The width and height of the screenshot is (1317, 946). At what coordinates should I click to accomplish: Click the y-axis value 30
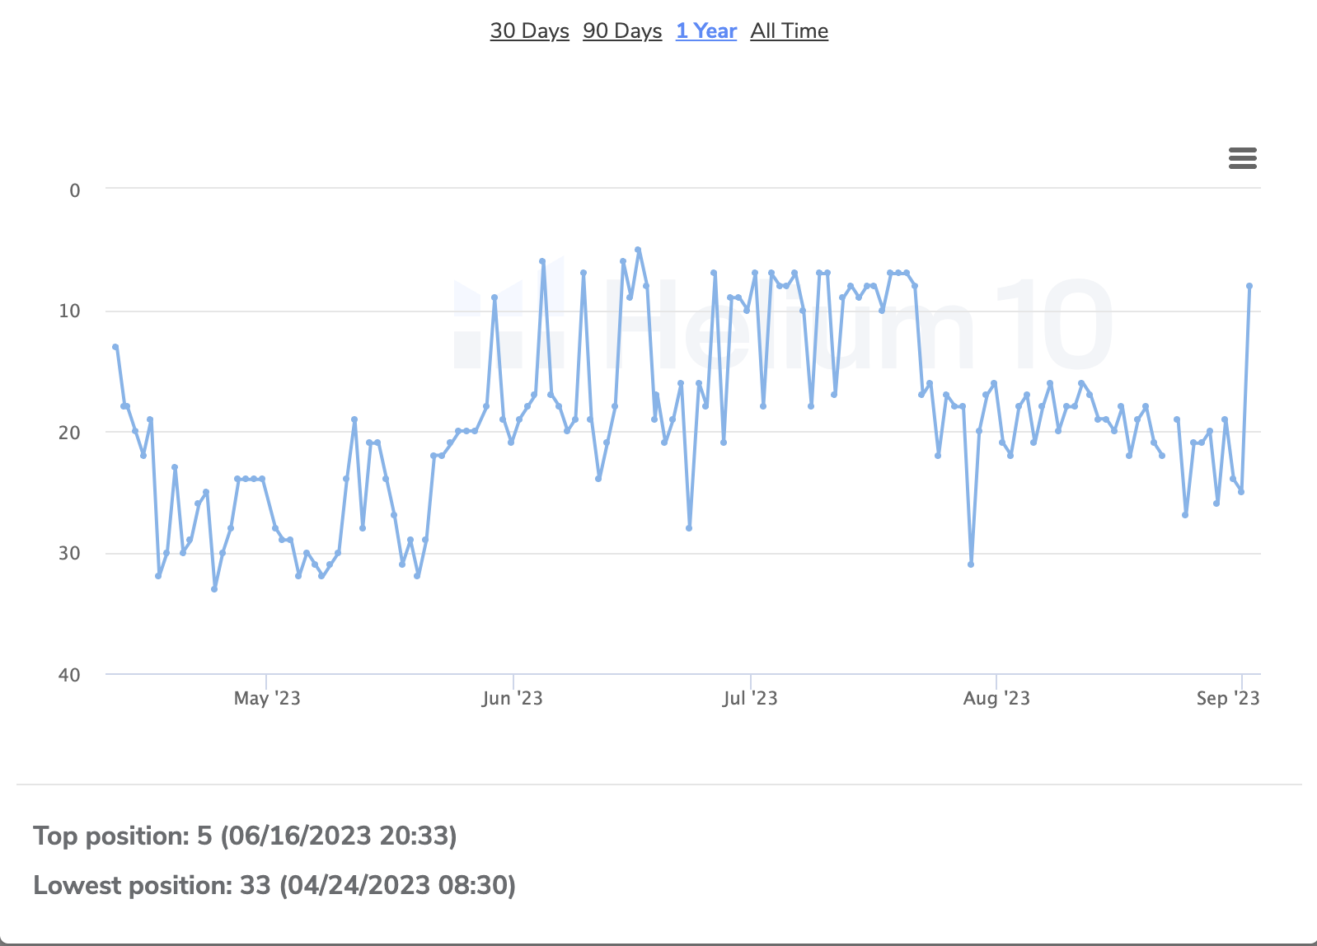(x=69, y=553)
